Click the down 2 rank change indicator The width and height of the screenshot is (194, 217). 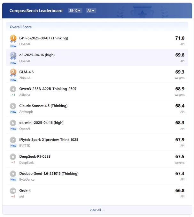tap(13, 162)
